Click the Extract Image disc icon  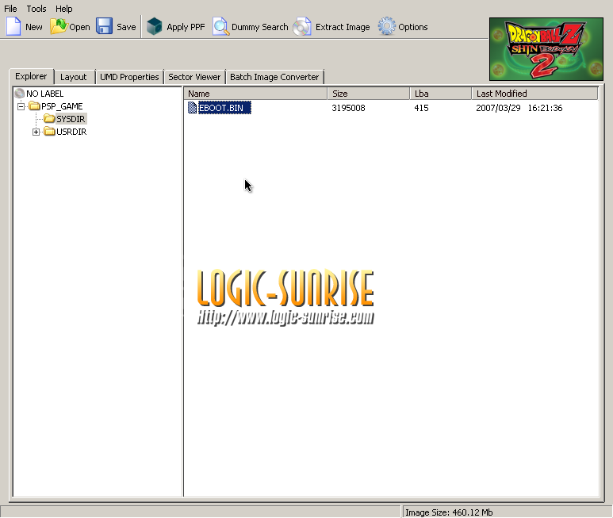pos(302,27)
